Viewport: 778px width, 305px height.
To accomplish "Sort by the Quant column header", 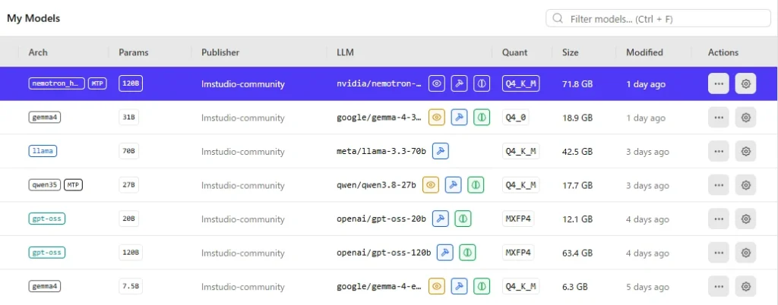I will click(514, 52).
